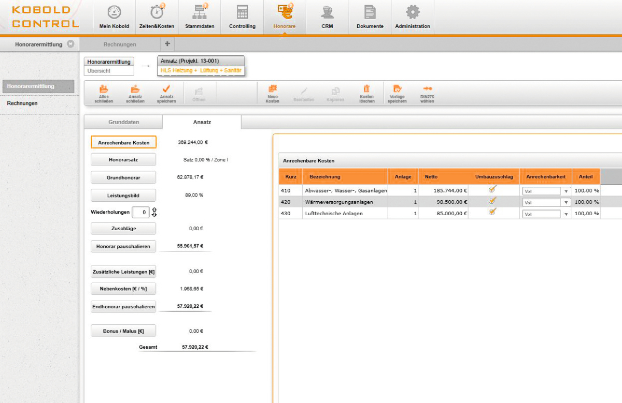The image size is (622, 403).
Task: Click the Leistungsbild button
Action: tap(123, 196)
